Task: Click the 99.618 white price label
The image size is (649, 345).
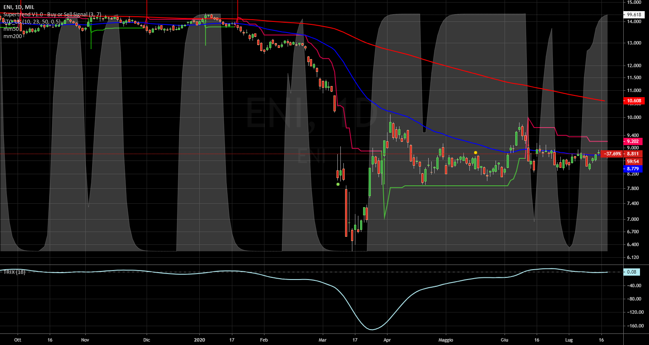Action: (634, 15)
